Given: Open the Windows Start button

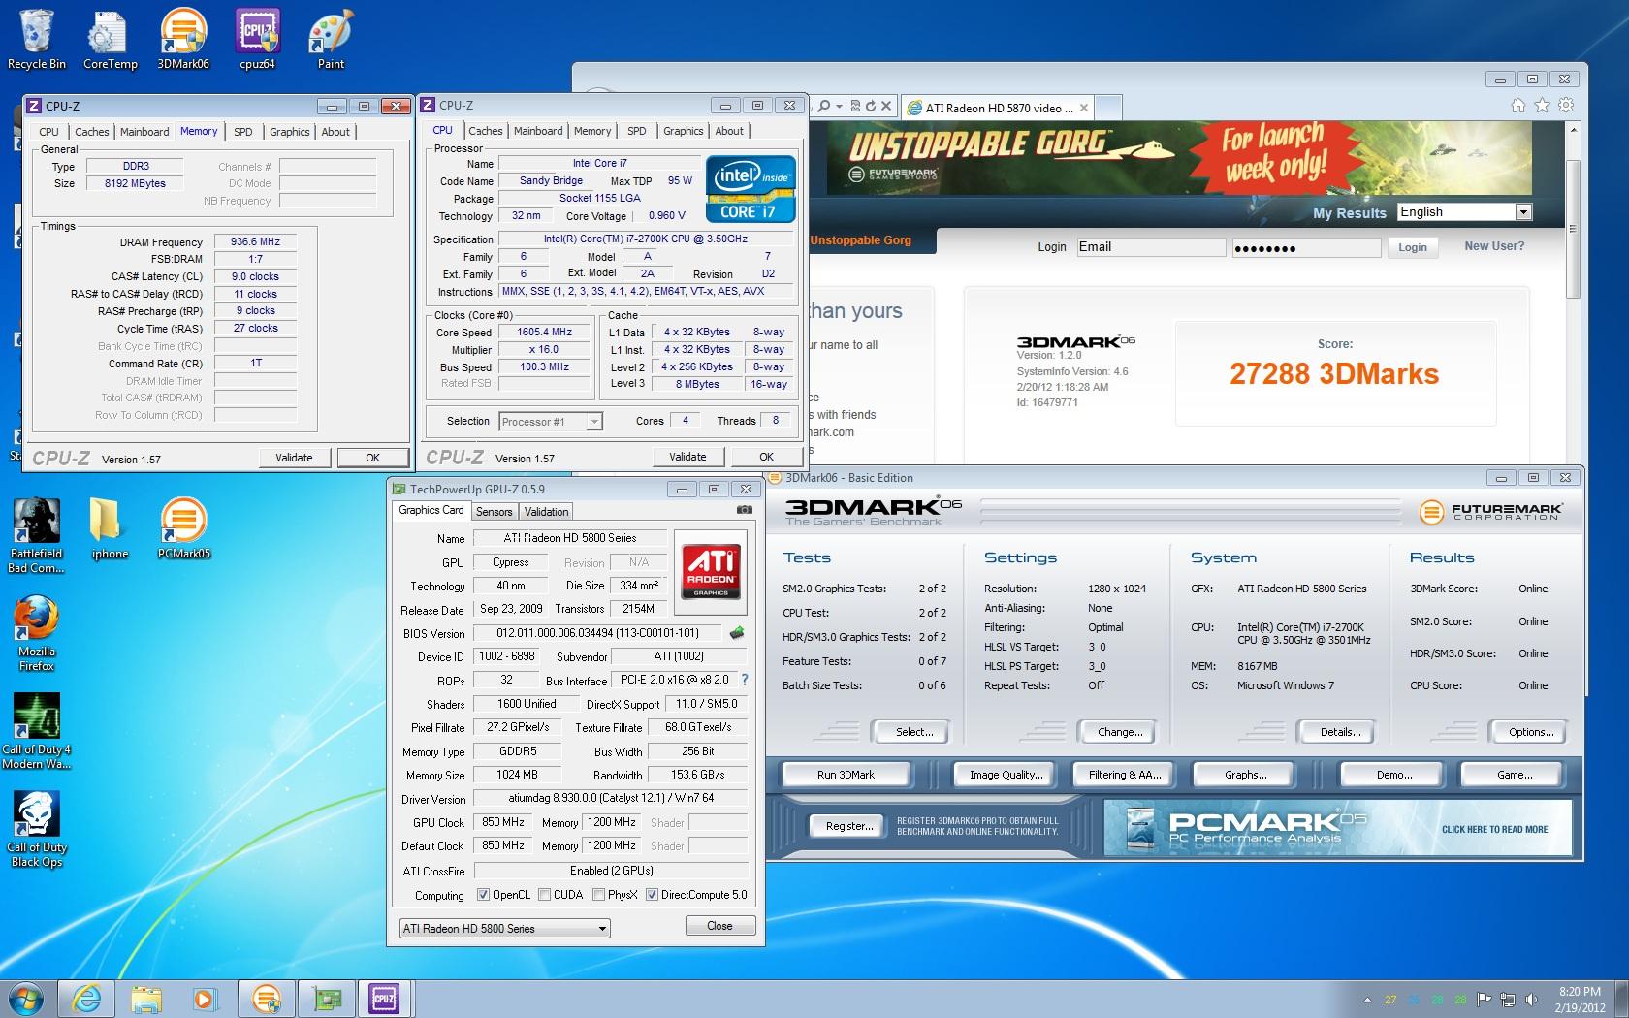Looking at the screenshot, I should coord(26,998).
